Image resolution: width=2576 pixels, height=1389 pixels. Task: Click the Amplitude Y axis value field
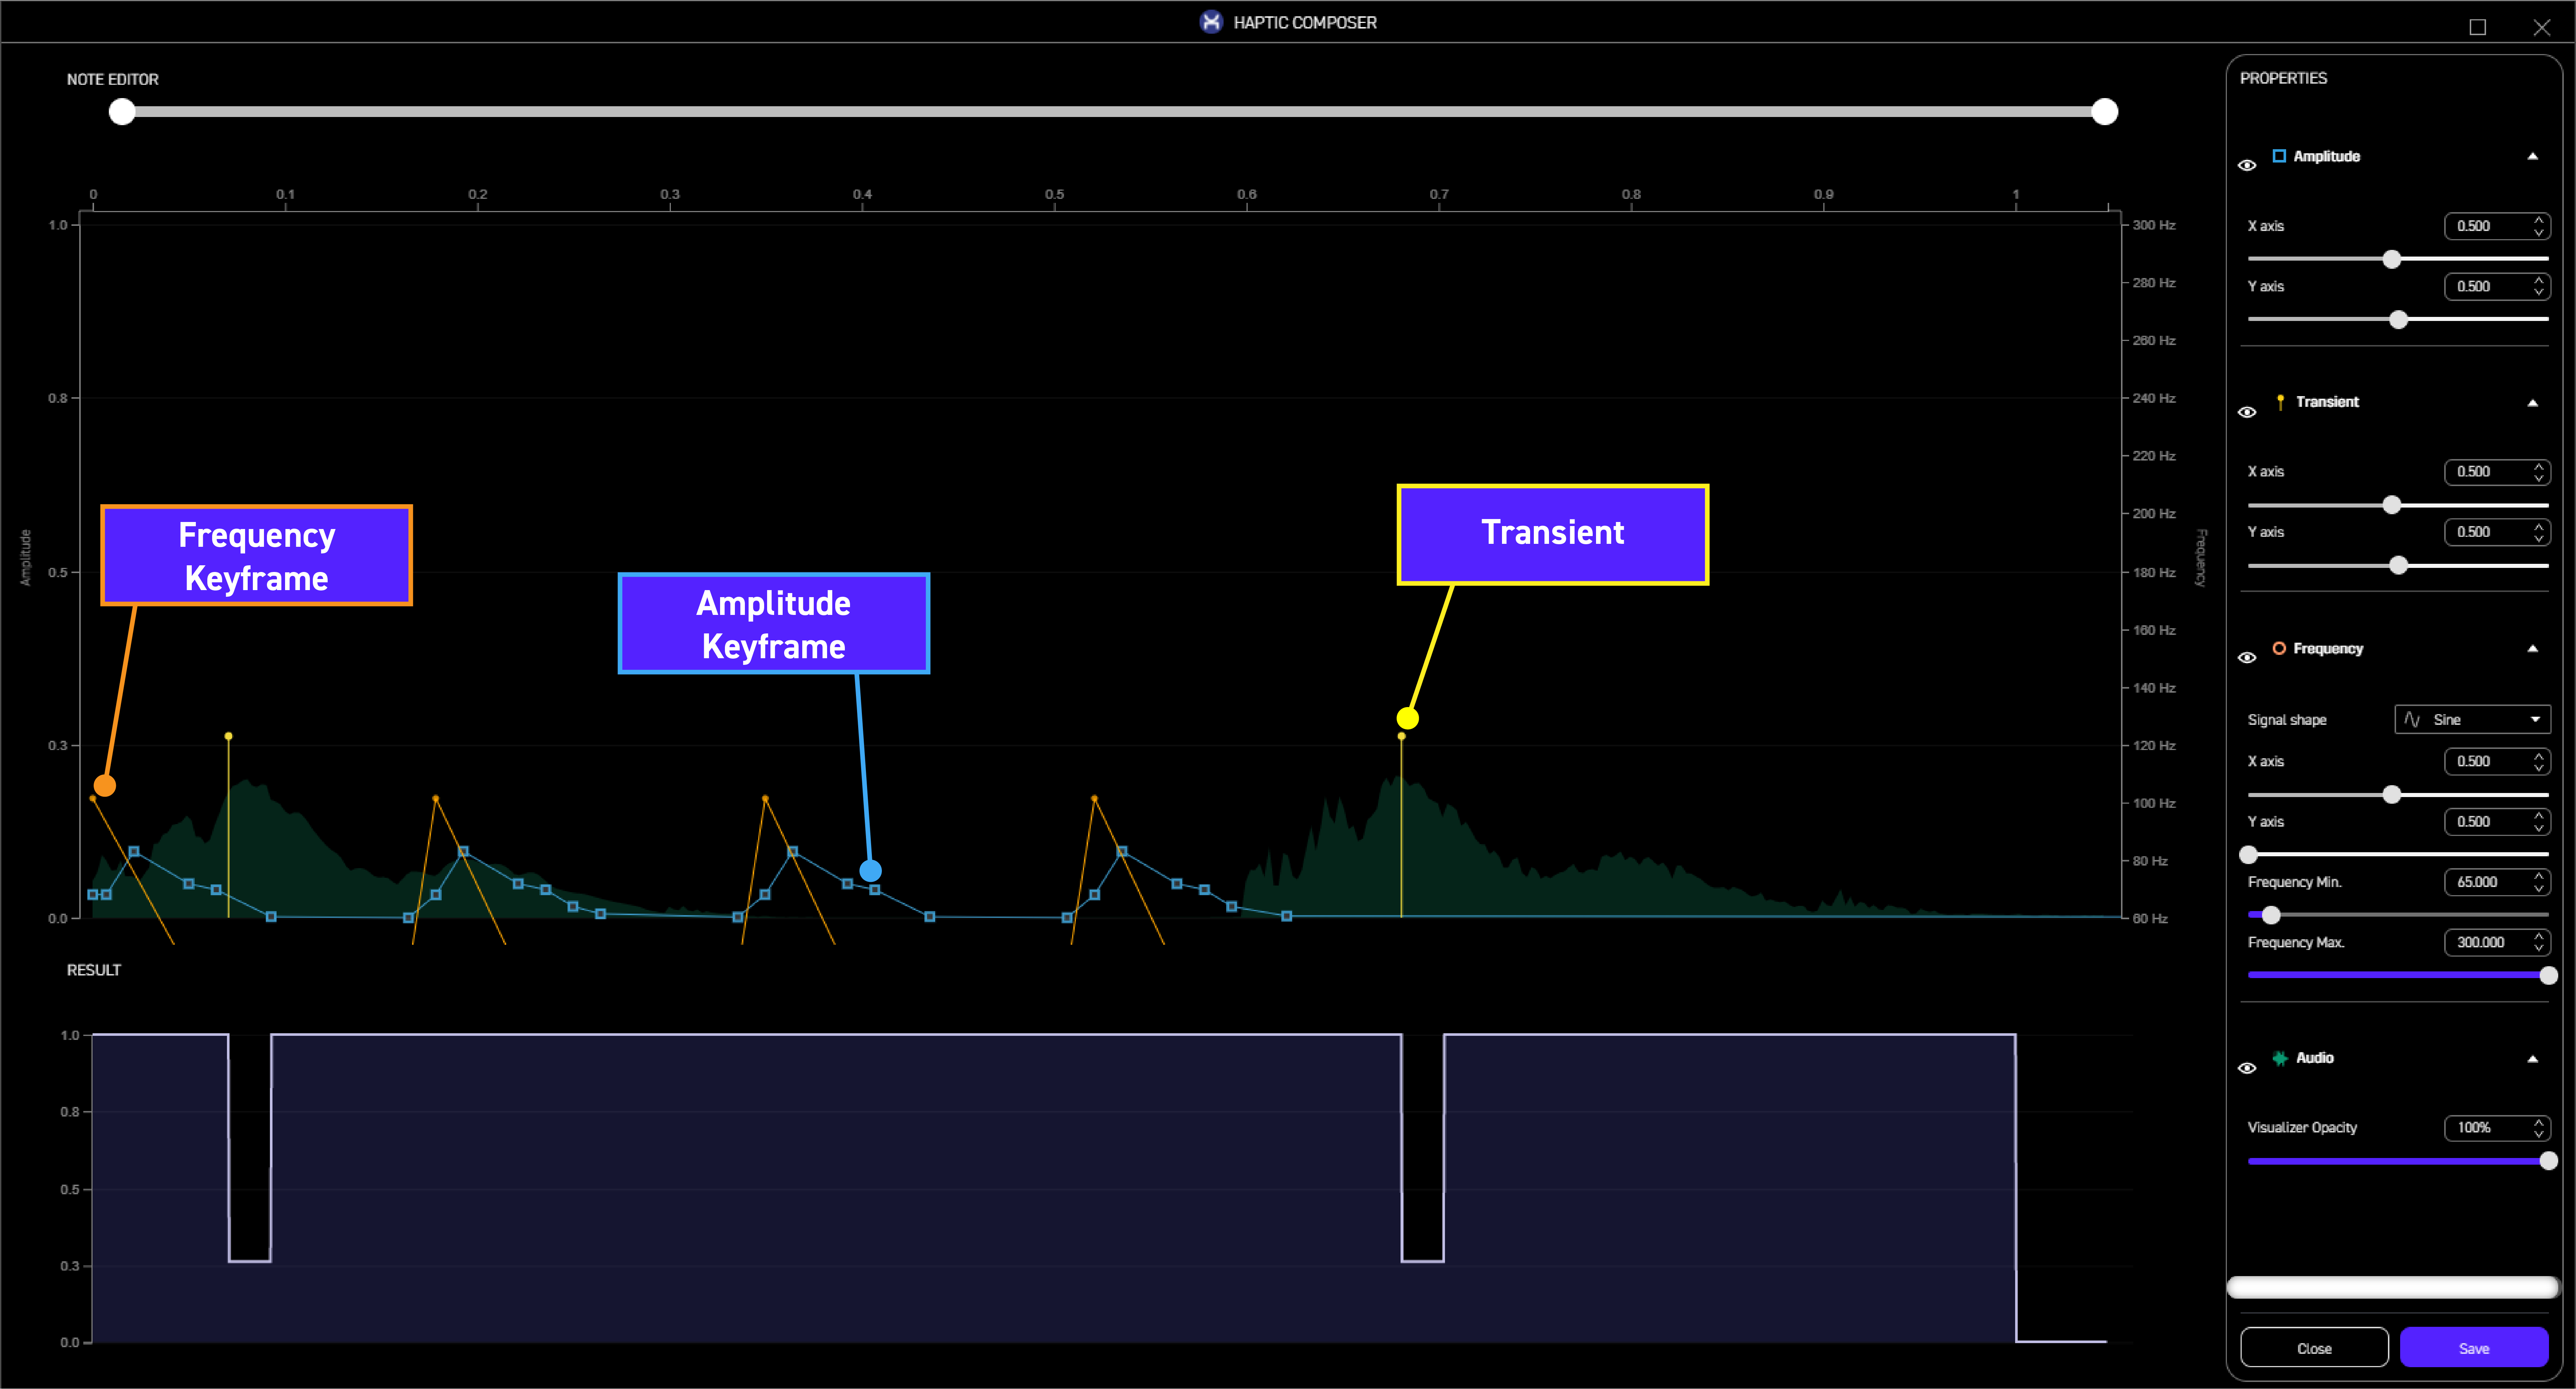point(2497,287)
